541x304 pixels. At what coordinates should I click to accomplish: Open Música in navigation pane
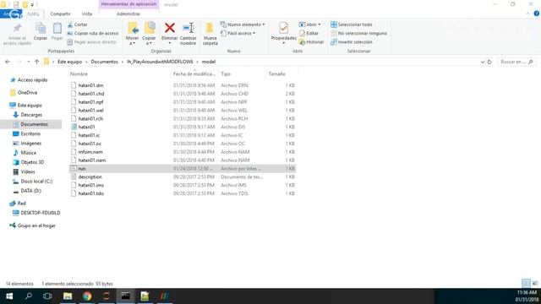click(28, 152)
